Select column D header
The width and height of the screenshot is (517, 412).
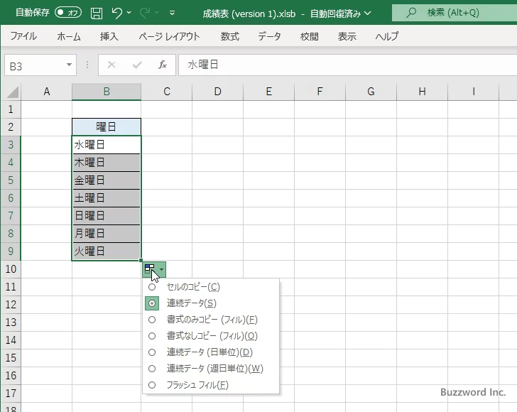pos(217,92)
